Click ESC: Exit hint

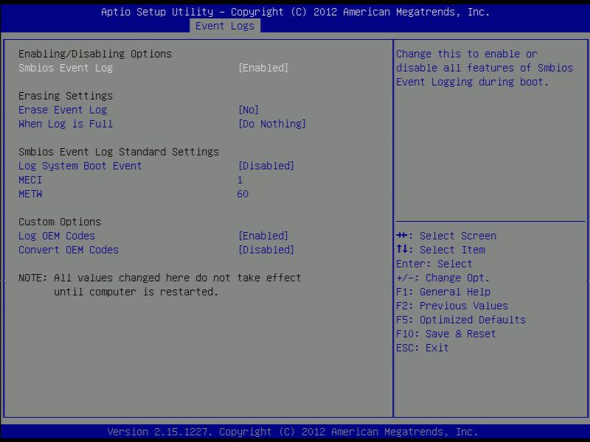coord(422,348)
